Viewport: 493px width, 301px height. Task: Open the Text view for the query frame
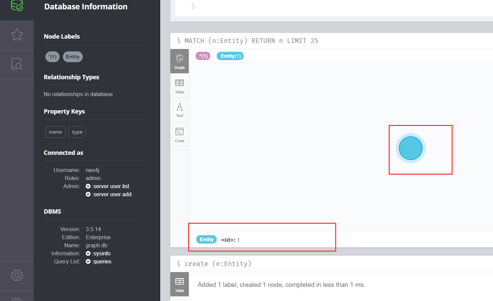(179, 110)
